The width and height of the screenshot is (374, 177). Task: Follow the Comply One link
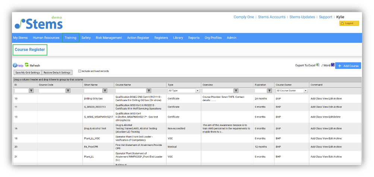pos(243,17)
